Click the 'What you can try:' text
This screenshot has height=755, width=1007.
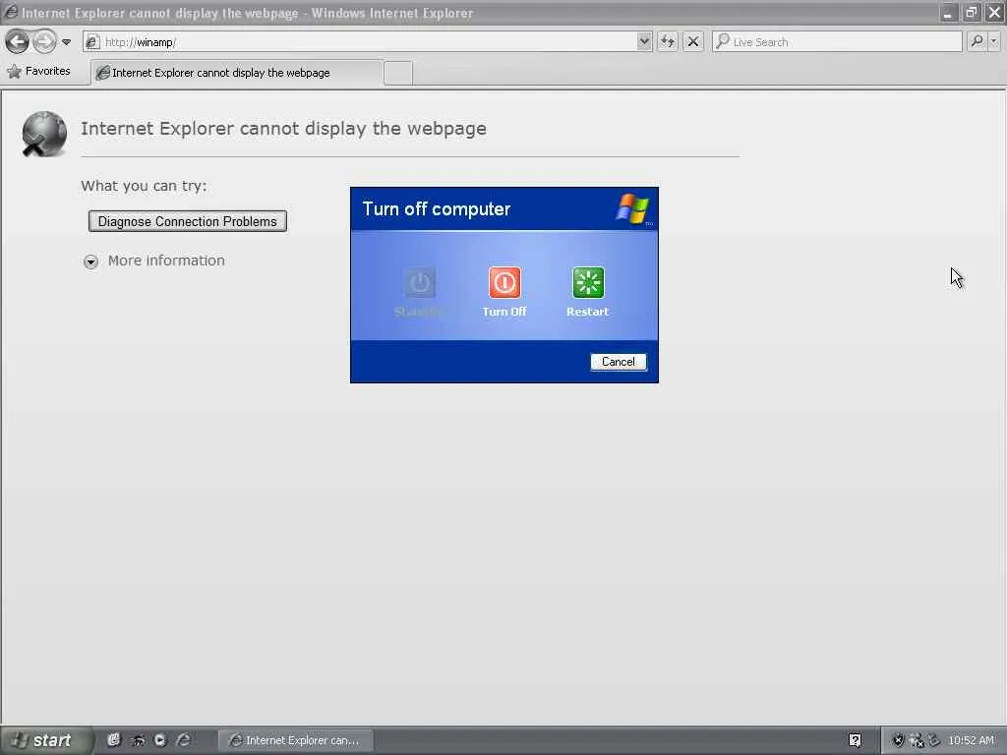(x=144, y=186)
